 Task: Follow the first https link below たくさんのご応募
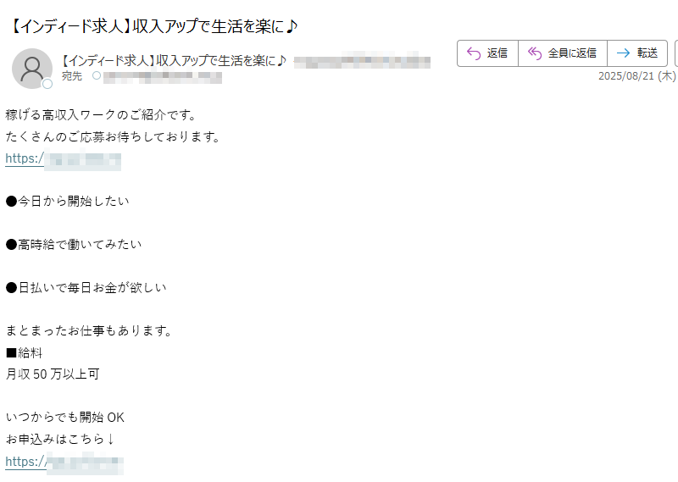[x=63, y=159]
